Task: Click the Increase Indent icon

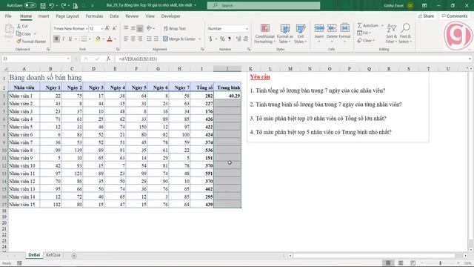Action: 156,39
